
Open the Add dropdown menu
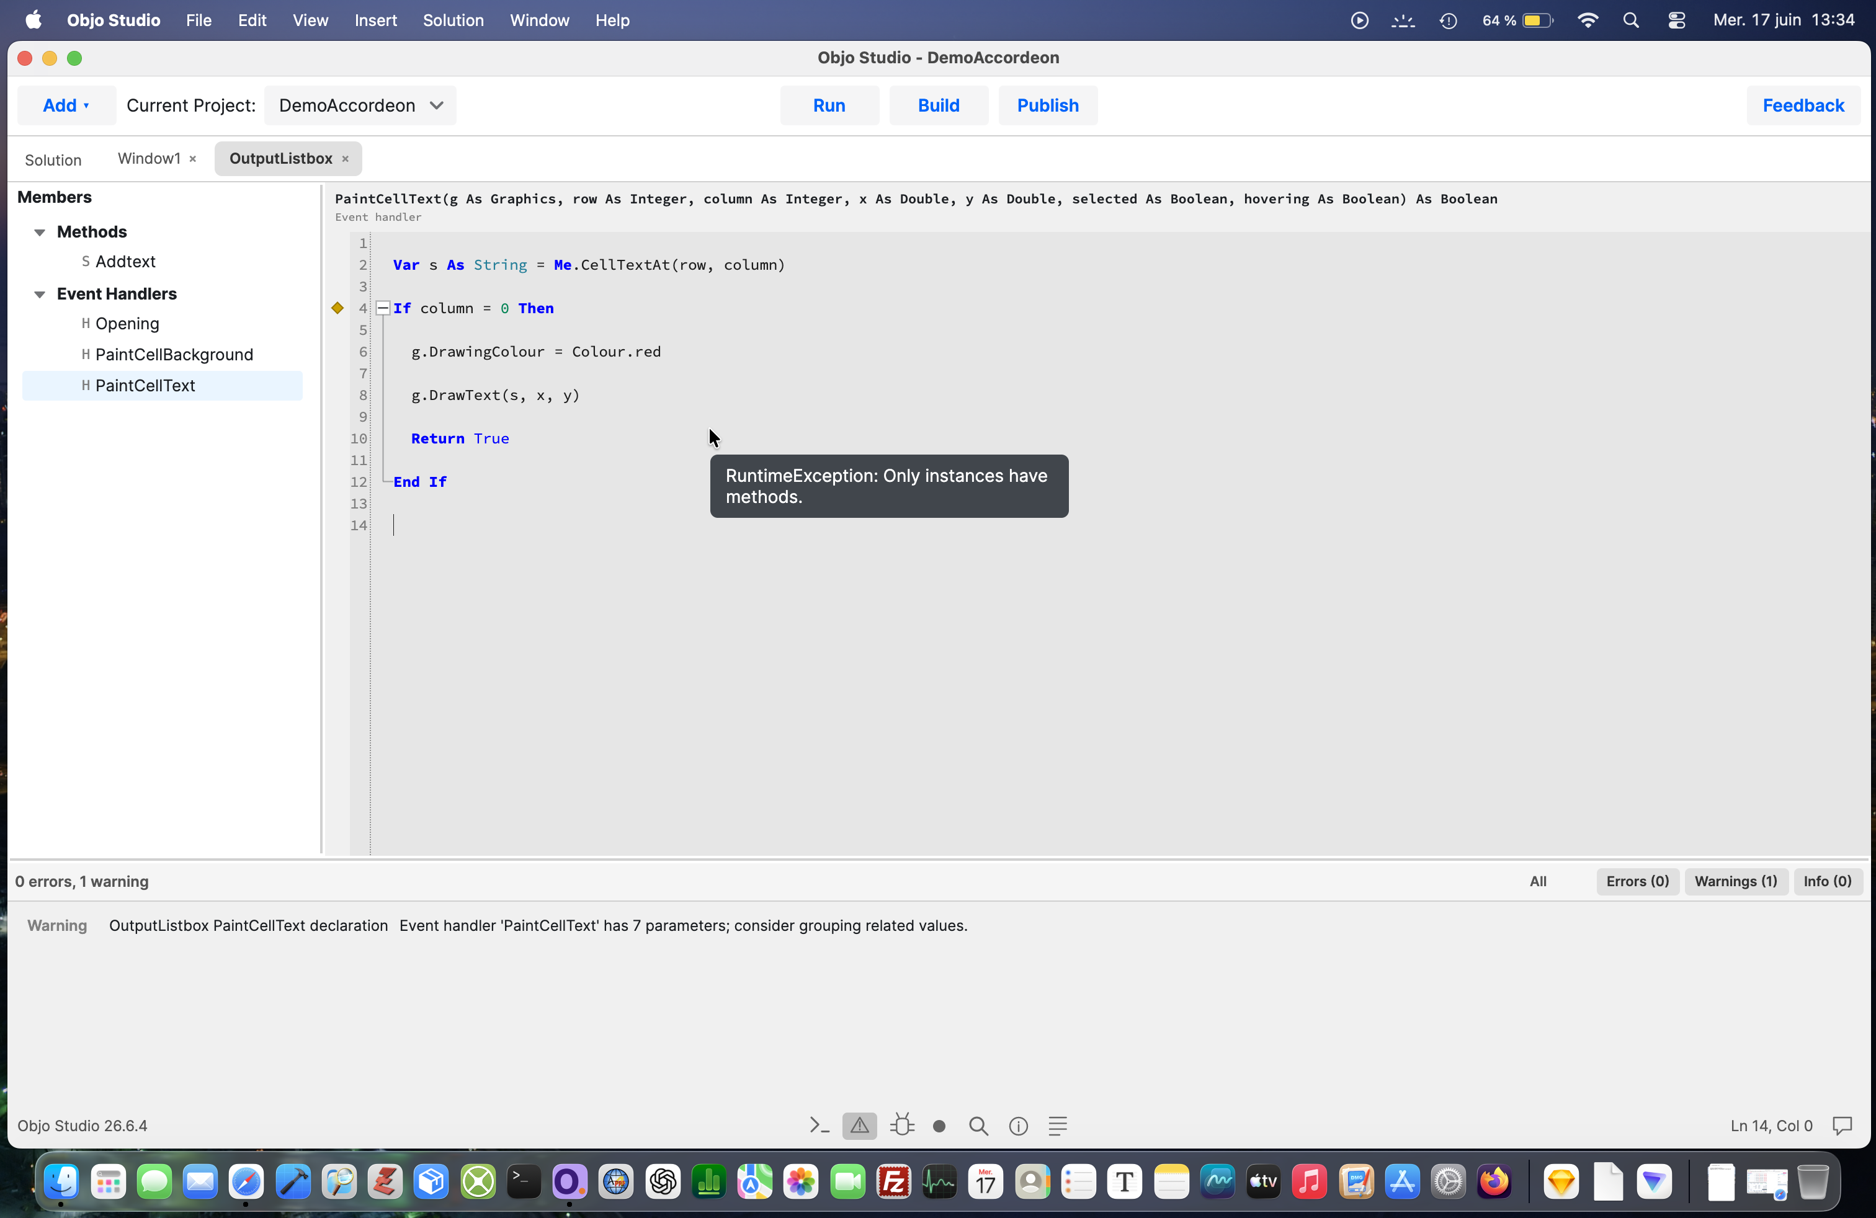pyautogui.click(x=66, y=105)
